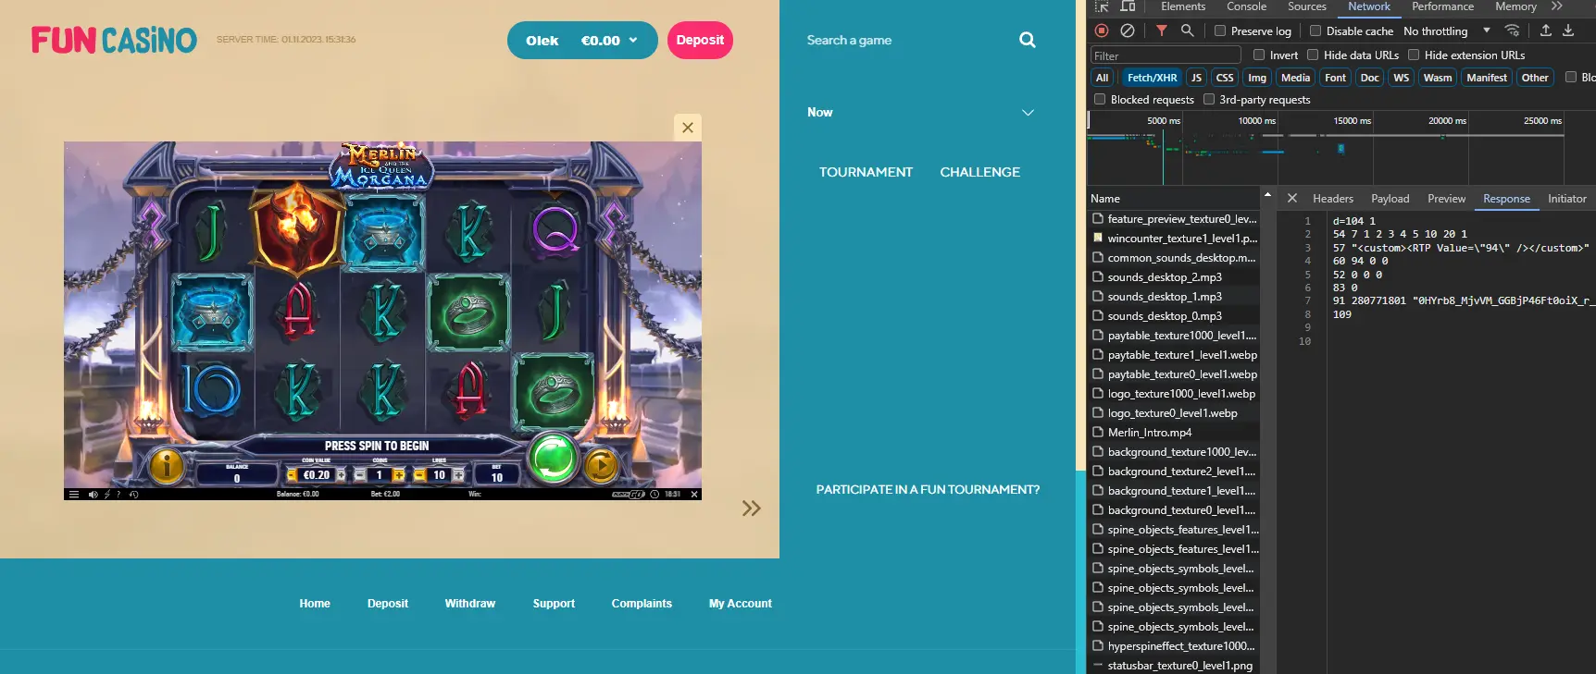Decrease lines with minus button
This screenshot has width=1596, height=674.
(x=419, y=475)
